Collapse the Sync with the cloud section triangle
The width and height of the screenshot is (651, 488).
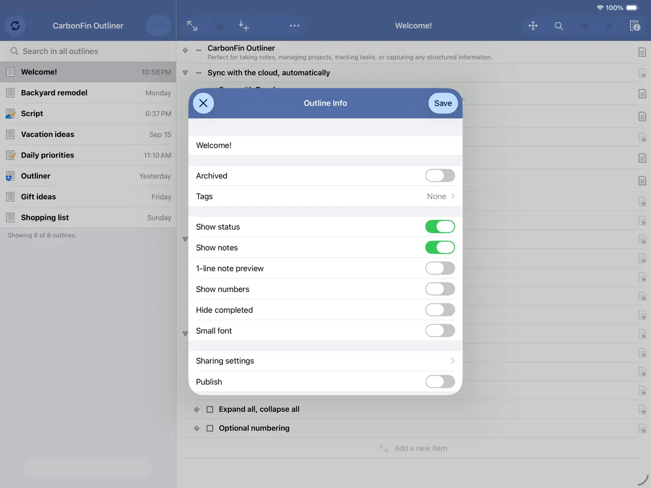[x=185, y=72]
